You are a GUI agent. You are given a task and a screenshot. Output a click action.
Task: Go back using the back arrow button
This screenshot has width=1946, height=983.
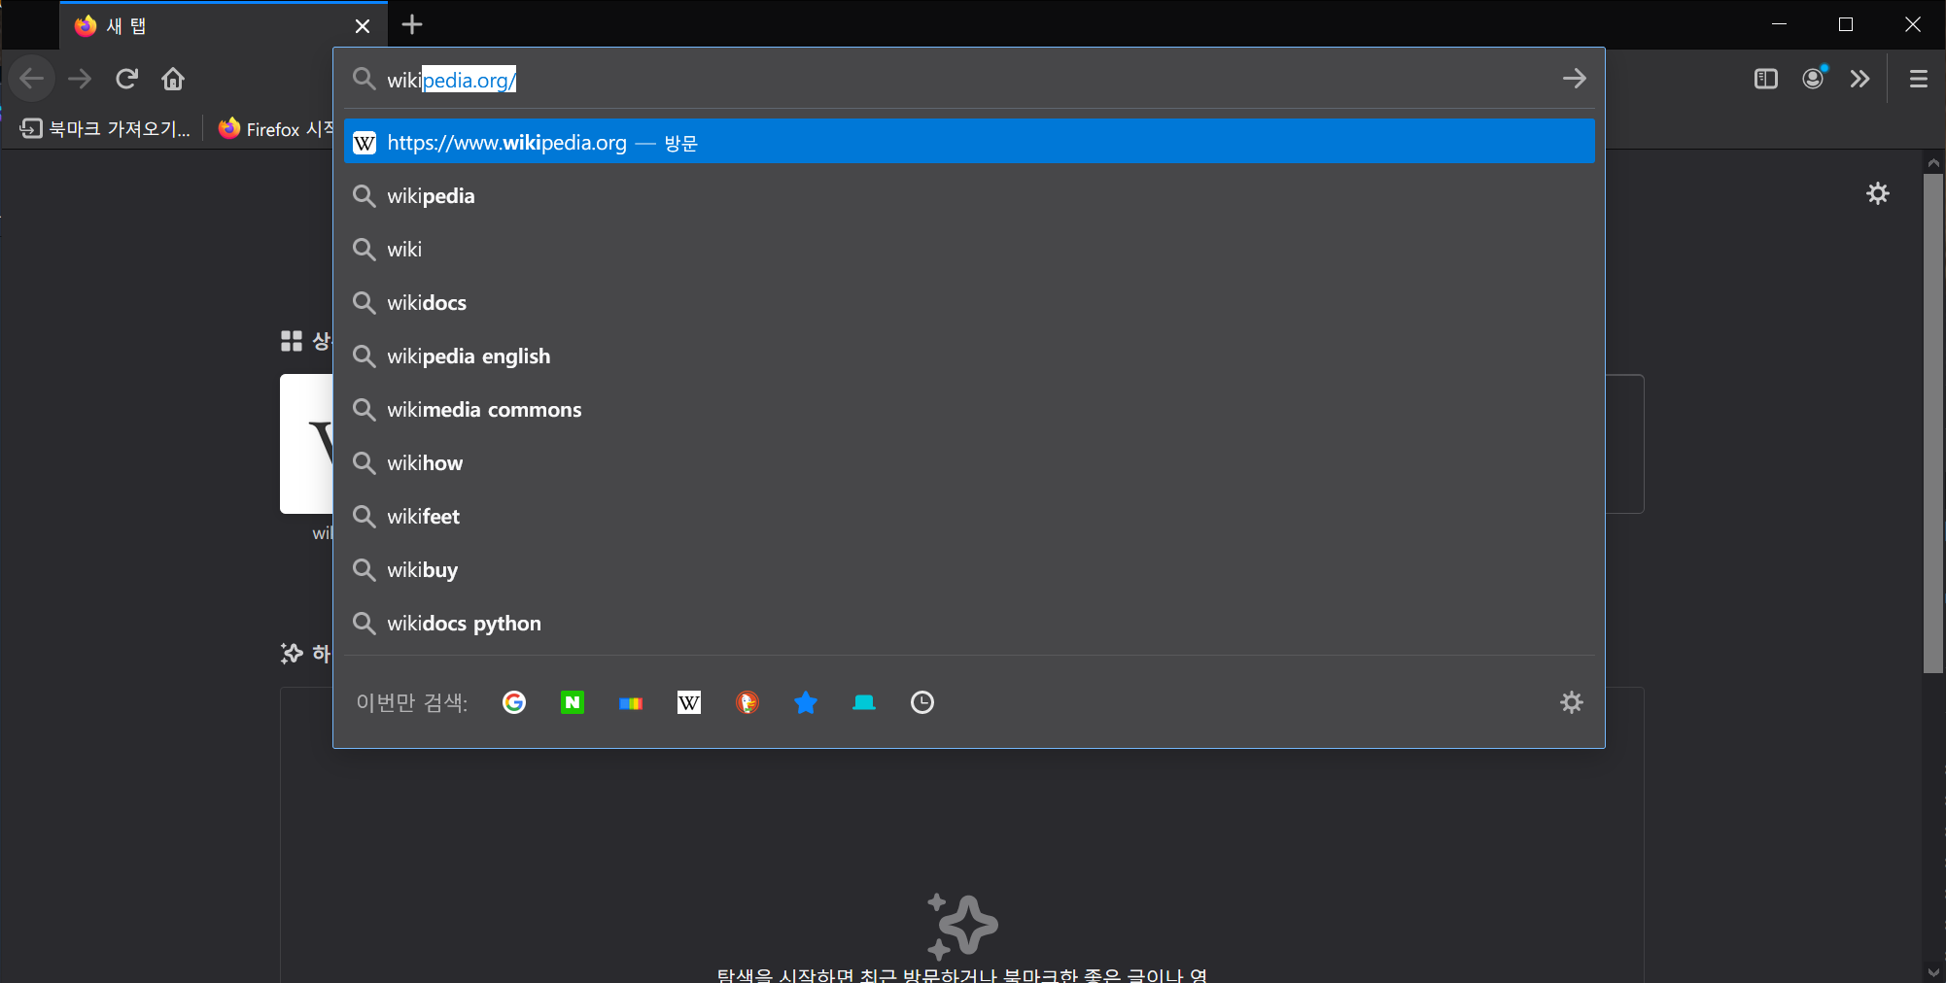pyautogui.click(x=31, y=79)
